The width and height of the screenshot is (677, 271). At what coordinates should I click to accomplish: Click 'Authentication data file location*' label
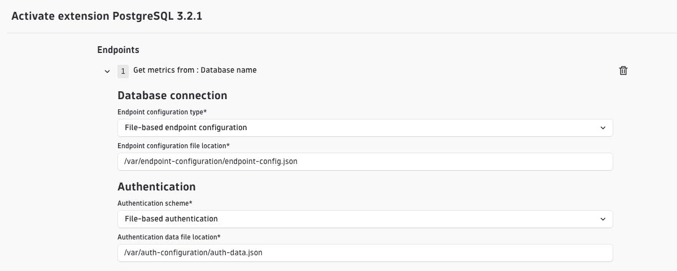[x=169, y=237]
